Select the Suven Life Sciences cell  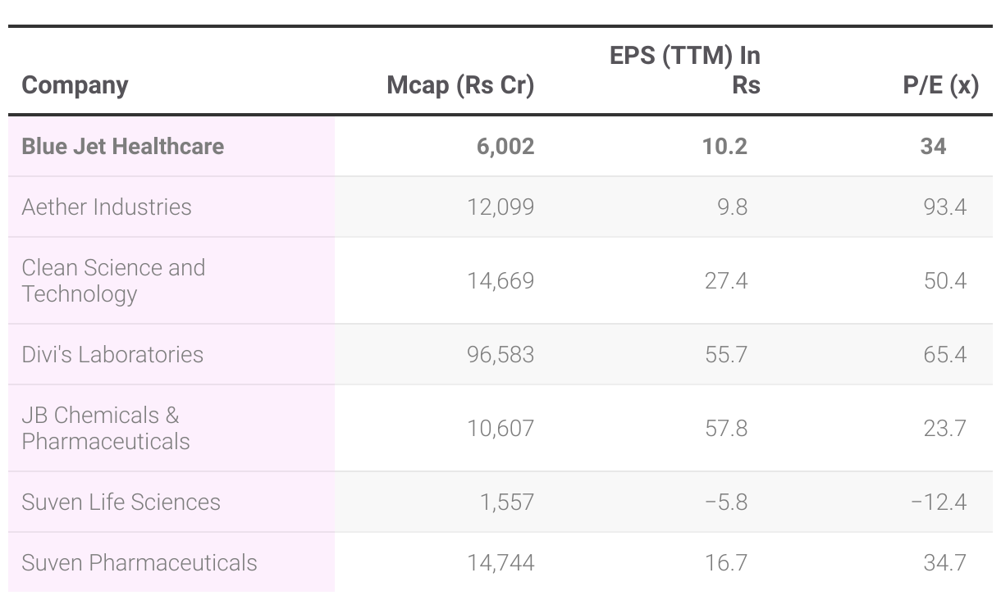[121, 502]
